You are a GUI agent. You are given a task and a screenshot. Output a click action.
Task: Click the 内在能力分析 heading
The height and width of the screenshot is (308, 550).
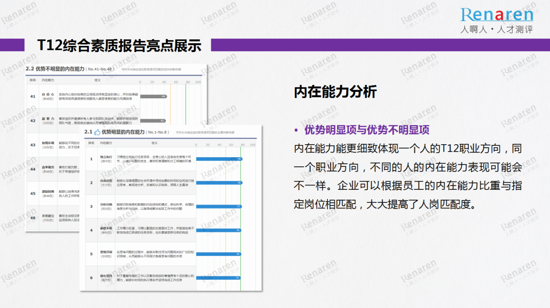click(335, 92)
